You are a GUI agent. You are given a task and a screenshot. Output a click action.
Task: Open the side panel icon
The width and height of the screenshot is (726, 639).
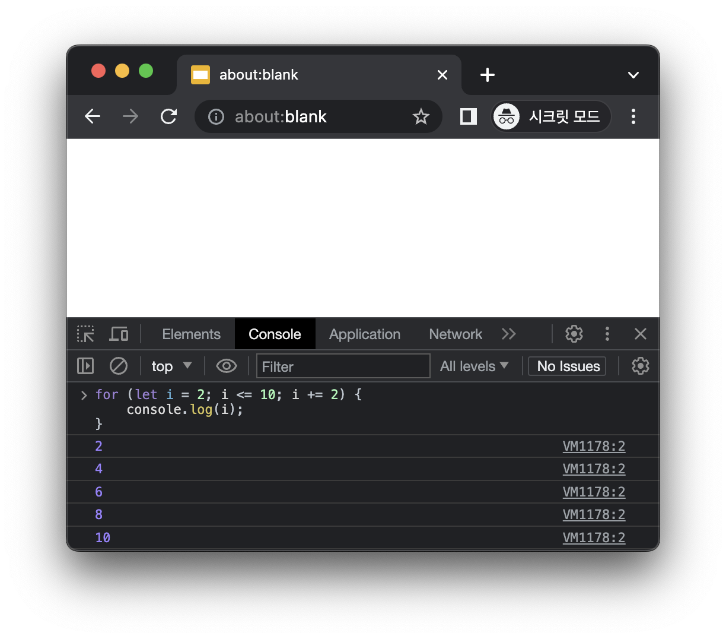[469, 116]
